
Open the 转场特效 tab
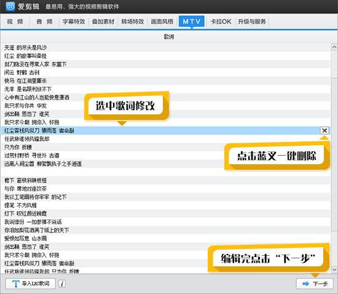[x=132, y=22]
